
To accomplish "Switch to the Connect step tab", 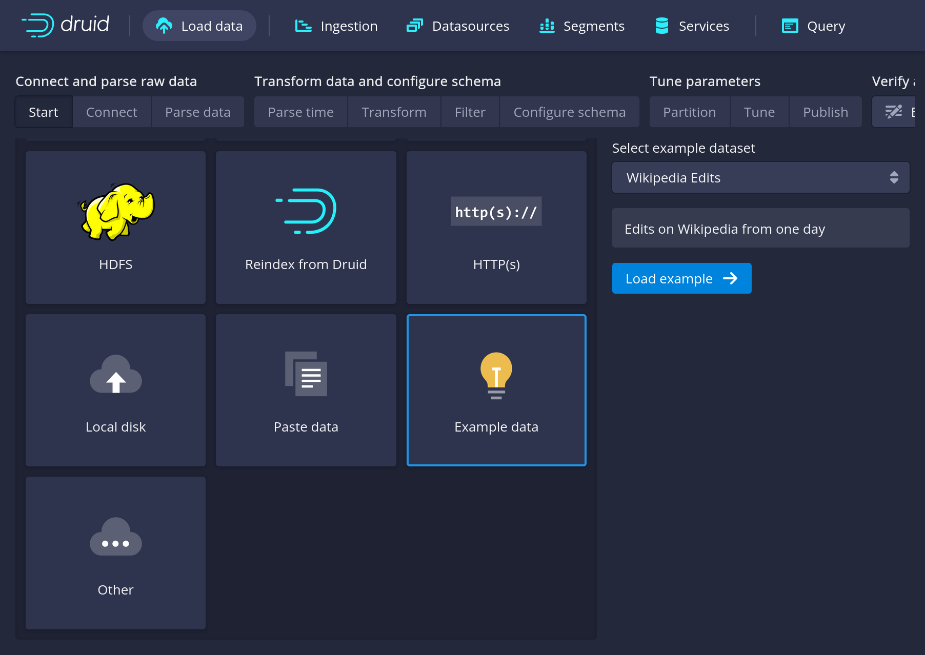I will [x=112, y=112].
